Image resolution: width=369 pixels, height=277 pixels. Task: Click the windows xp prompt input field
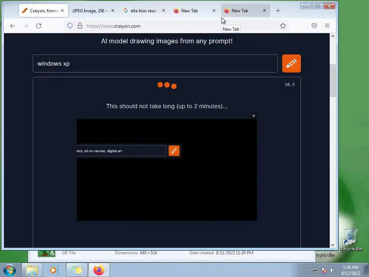pyautogui.click(x=155, y=63)
